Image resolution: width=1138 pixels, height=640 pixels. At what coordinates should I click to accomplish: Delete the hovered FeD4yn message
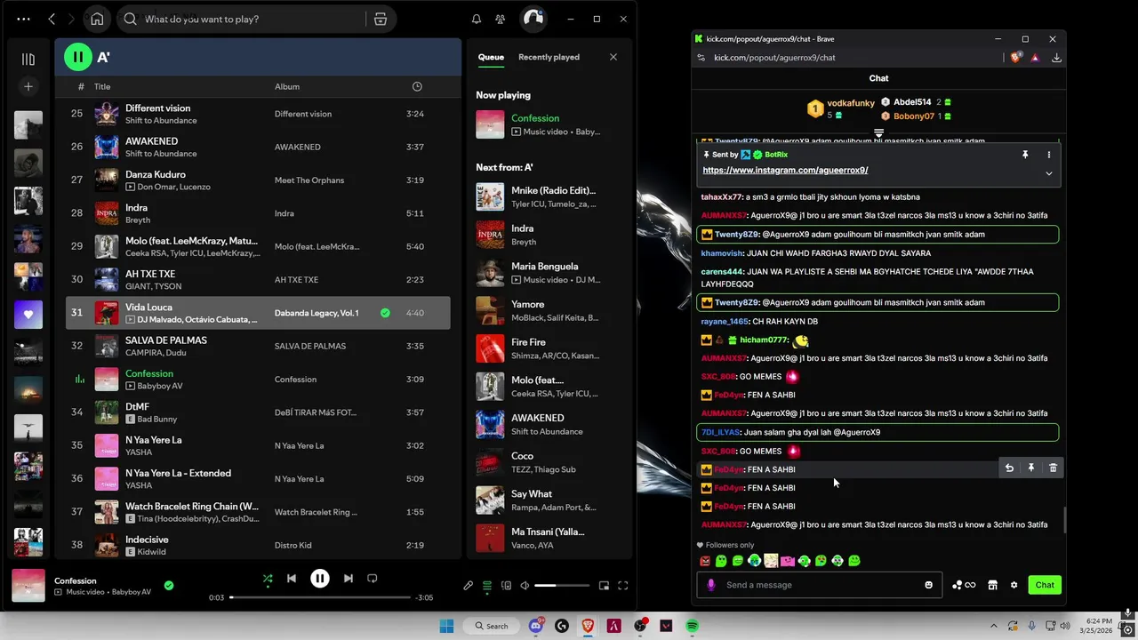pyautogui.click(x=1053, y=468)
